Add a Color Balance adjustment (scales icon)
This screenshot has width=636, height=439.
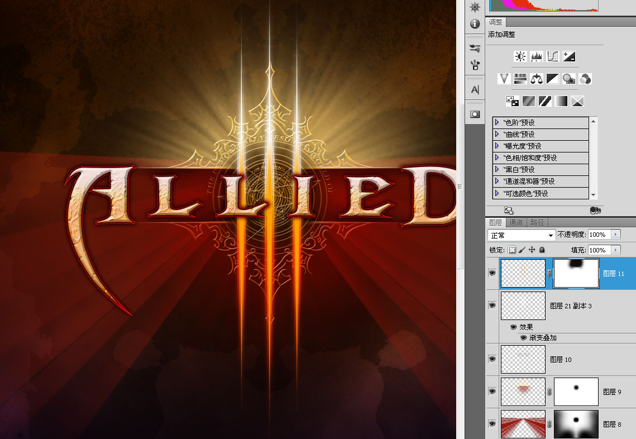click(x=536, y=79)
